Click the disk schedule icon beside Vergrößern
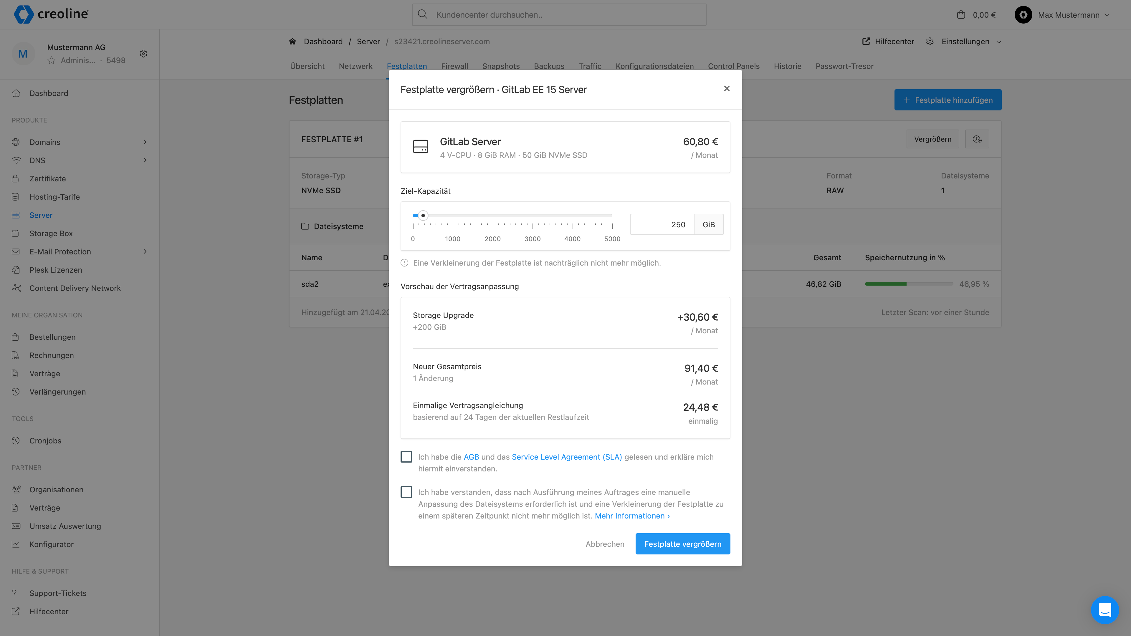The height and width of the screenshot is (636, 1131). [x=977, y=139]
